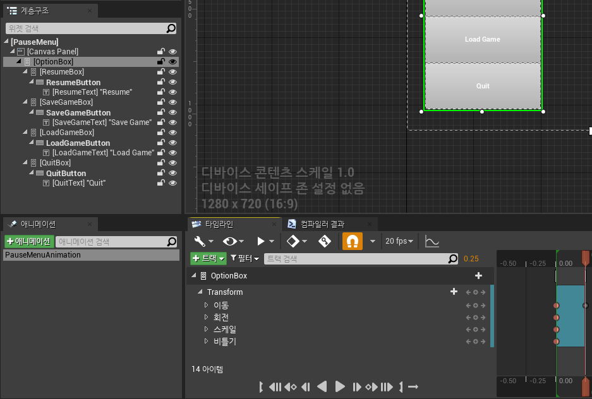Open the keyframe options diamond icon
Viewport: 592px width, 399px height.
296,241
